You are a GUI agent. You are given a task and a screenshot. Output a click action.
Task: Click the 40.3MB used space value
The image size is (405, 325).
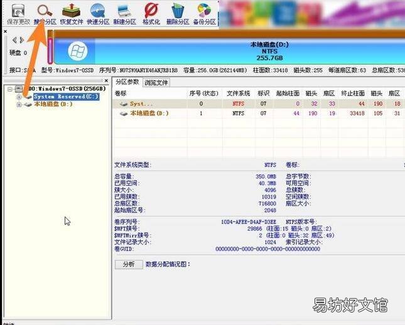pos(267,183)
